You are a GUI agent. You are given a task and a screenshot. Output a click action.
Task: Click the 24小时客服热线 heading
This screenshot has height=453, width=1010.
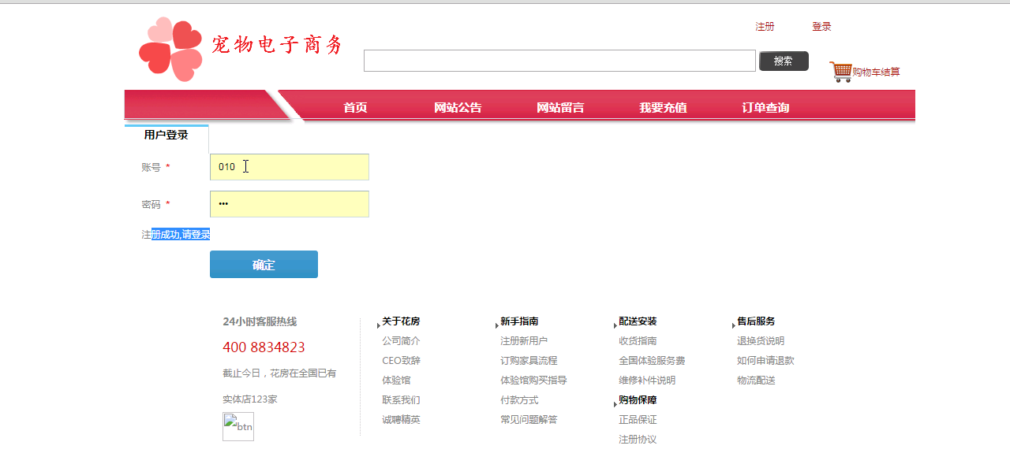(x=260, y=321)
